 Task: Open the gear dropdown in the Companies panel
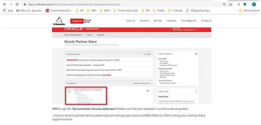click(148, 91)
